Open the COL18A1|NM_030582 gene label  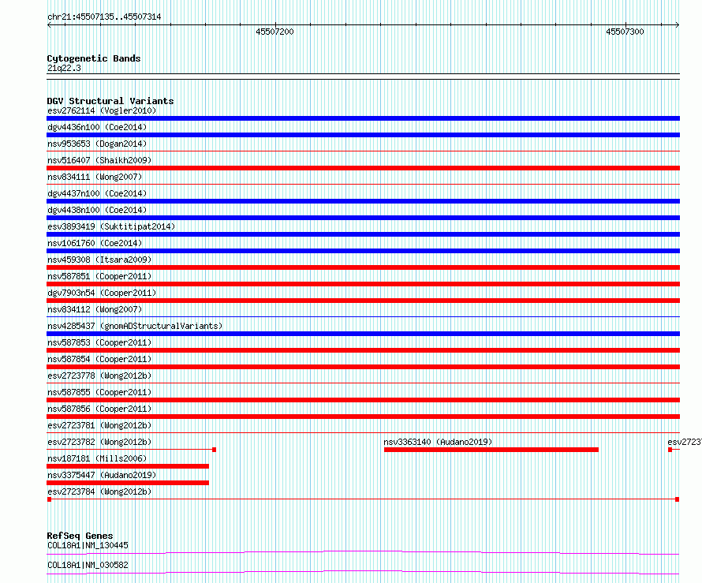point(88,565)
